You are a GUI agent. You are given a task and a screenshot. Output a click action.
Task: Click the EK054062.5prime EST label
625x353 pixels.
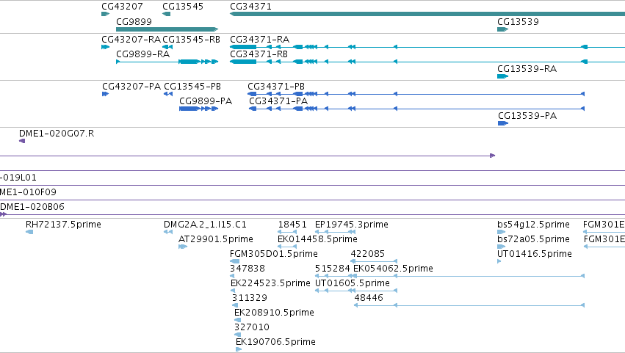[393, 269]
